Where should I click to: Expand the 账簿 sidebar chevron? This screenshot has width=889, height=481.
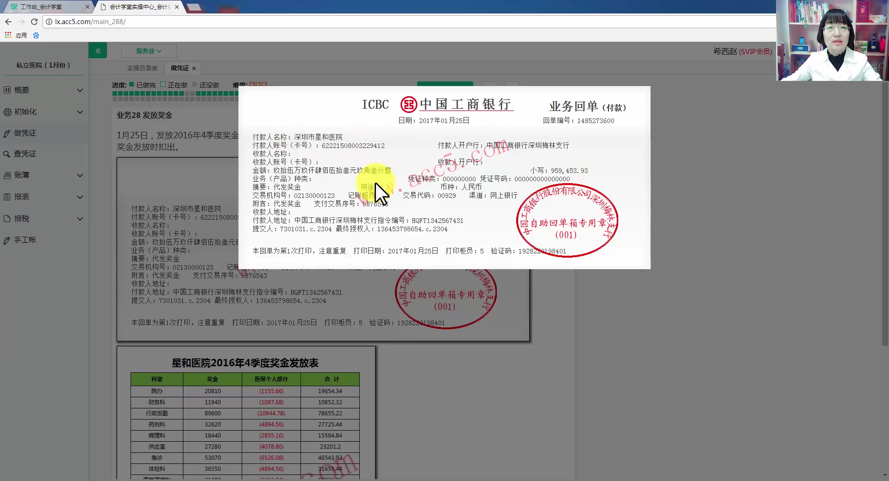click(x=80, y=175)
